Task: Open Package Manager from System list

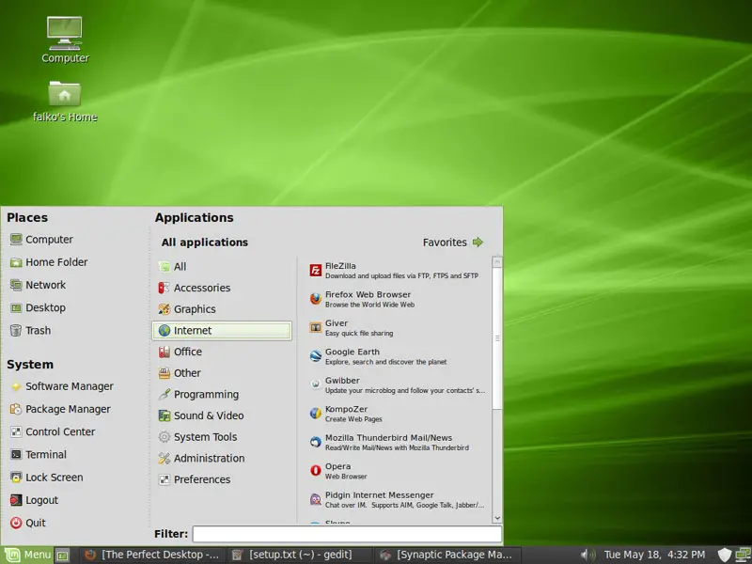Action: coord(60,409)
